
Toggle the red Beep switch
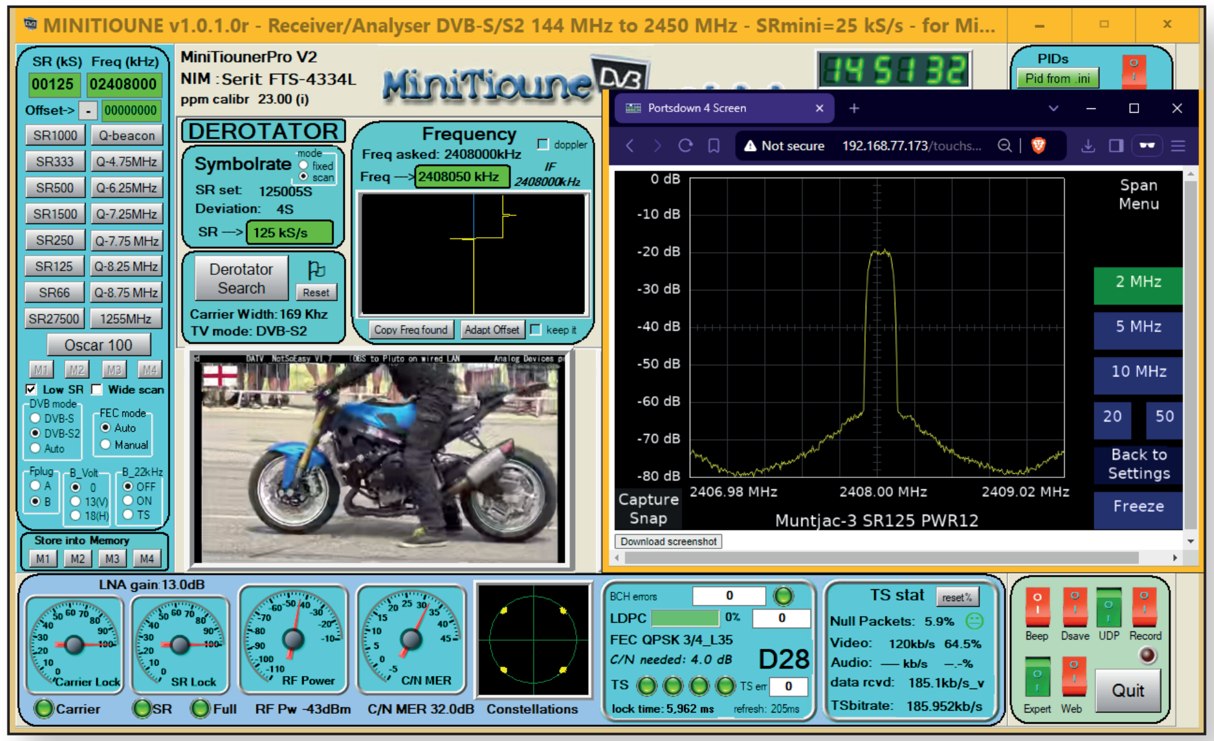pos(1037,607)
